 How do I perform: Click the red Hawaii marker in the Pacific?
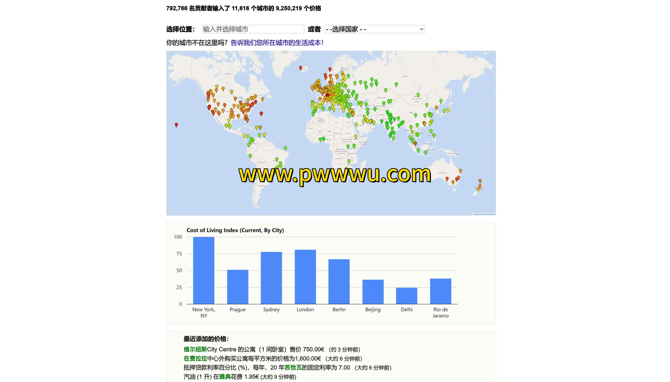click(x=176, y=125)
